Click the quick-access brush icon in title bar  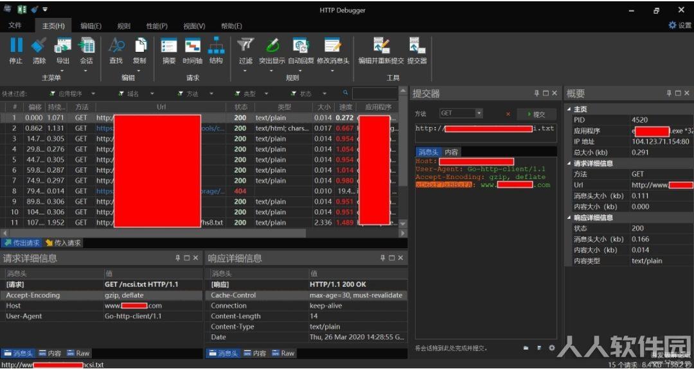point(33,9)
